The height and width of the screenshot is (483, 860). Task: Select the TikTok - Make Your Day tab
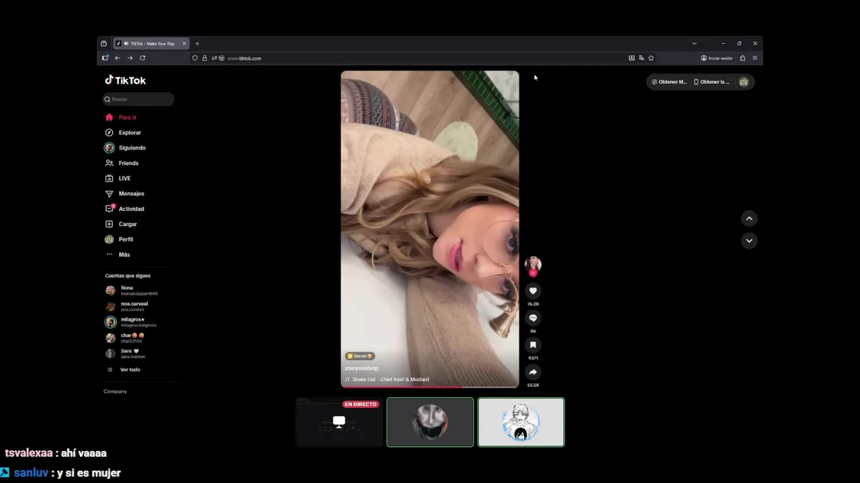(x=151, y=44)
